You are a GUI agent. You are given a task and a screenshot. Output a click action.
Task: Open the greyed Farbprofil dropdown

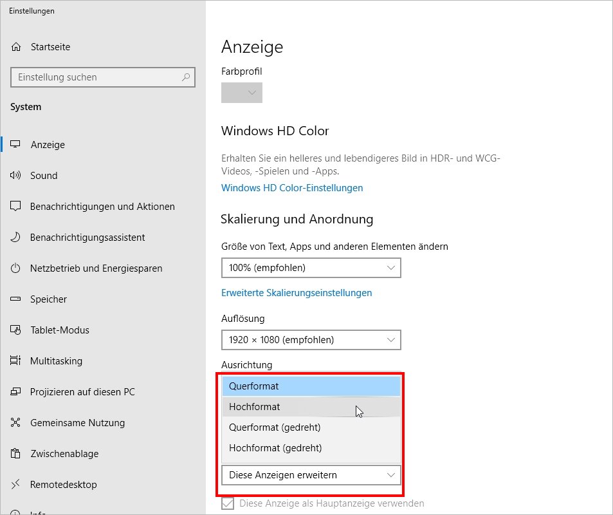pyautogui.click(x=242, y=93)
